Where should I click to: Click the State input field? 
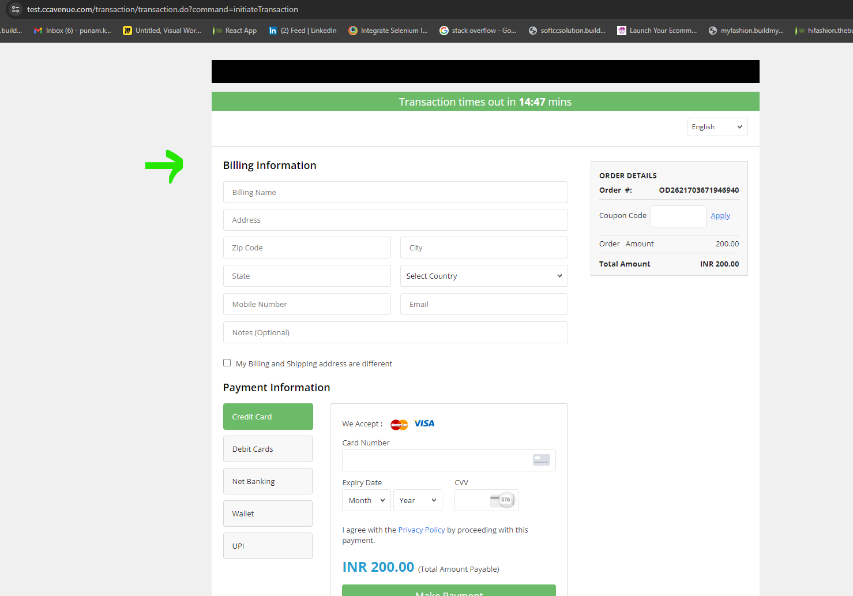307,276
